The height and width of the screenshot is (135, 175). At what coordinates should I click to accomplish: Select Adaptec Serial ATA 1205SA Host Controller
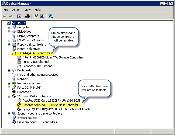tap(50, 105)
